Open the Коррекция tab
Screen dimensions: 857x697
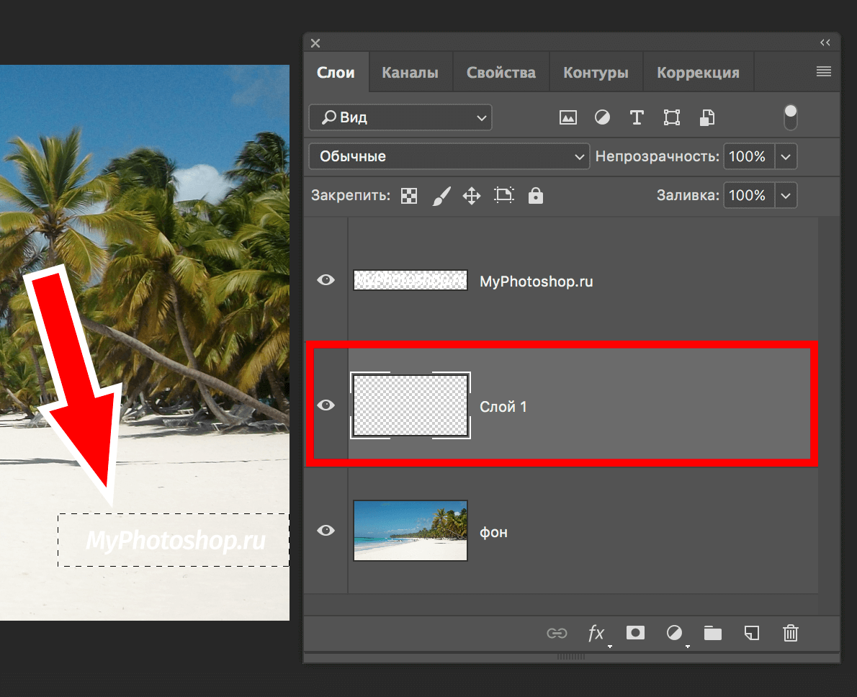click(698, 73)
